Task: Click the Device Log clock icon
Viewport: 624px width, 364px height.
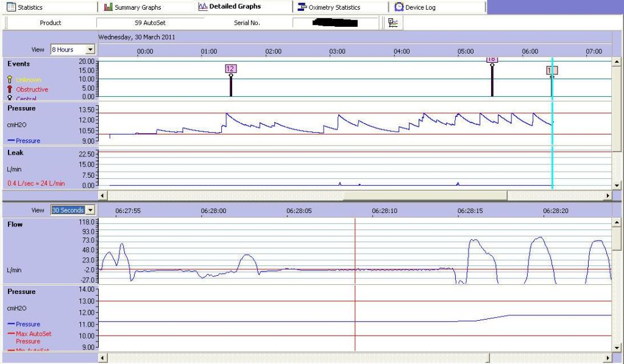Action: coord(399,7)
